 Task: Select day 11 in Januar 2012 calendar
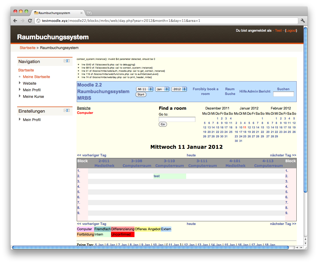click(x=245, y=127)
